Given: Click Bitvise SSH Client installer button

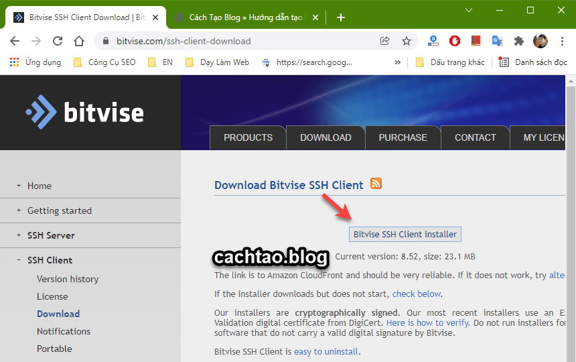Looking at the screenshot, I should 405,234.
